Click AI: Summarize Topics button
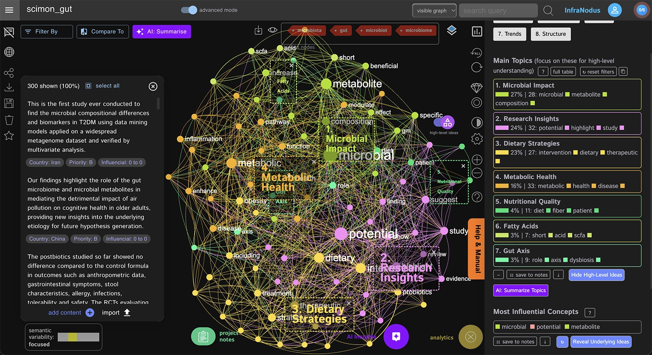652x355 pixels. (521, 290)
